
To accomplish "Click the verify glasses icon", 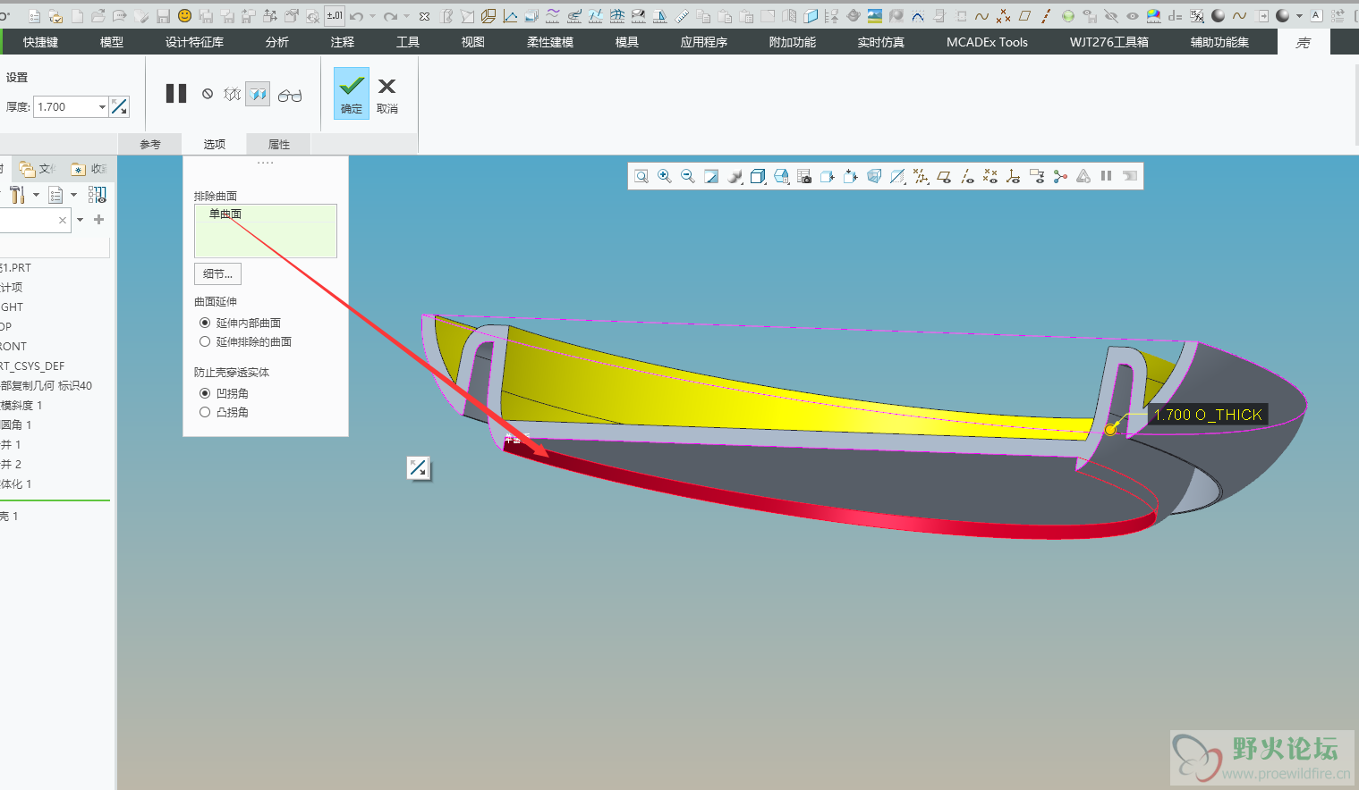I will coord(290,95).
